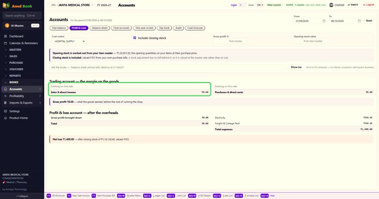Click the Opening stock value input field

click(311, 41)
